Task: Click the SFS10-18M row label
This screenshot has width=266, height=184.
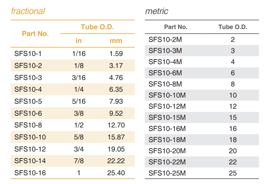Action: pyautogui.click(x=167, y=140)
